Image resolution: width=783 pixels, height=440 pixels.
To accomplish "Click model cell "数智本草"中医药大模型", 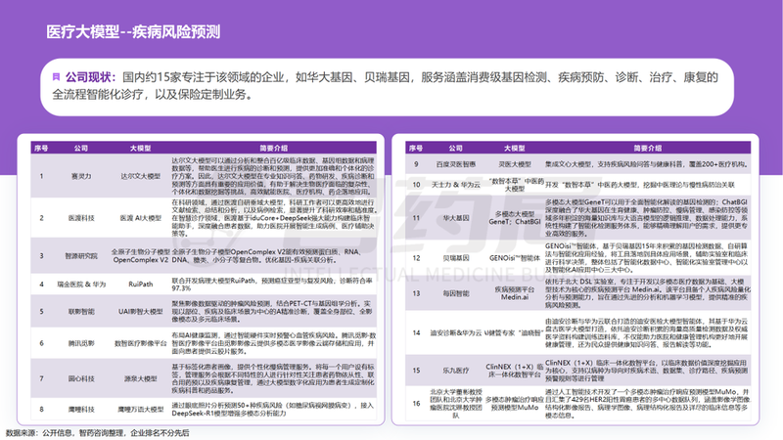I will tap(515, 185).
